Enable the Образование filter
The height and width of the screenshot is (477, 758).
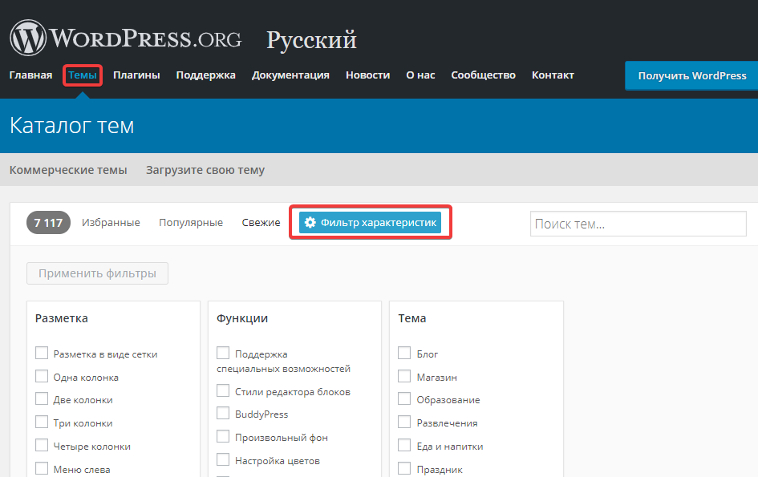(x=404, y=398)
